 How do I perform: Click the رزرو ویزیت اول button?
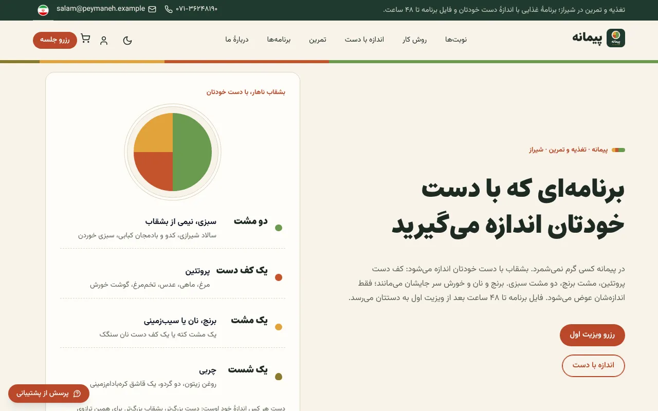(592, 335)
